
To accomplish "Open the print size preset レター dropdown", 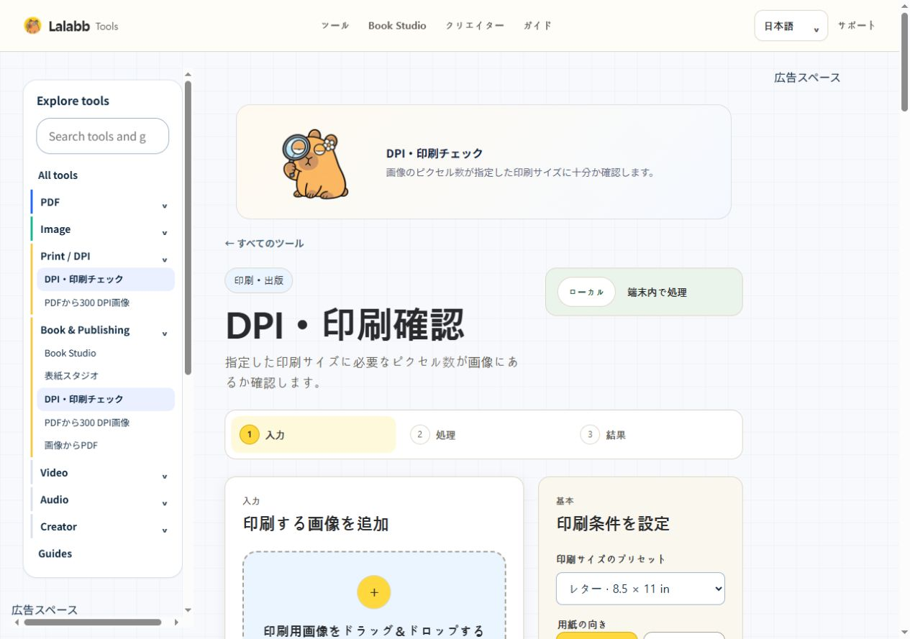I will tap(640, 589).
